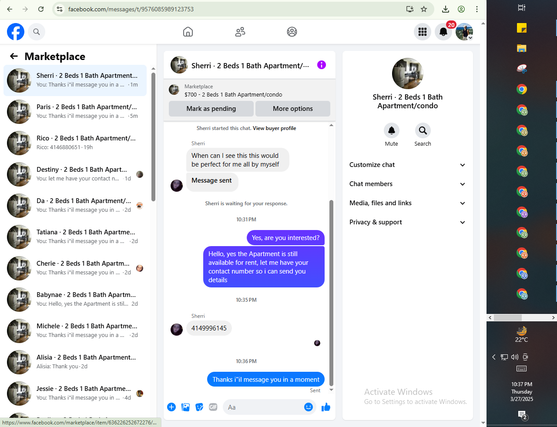Open View buyer profile link

pos(274,128)
